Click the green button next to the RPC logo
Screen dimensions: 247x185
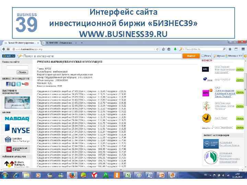(240, 69)
